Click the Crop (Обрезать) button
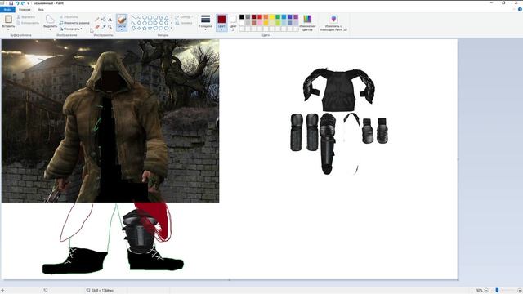 (x=69, y=16)
